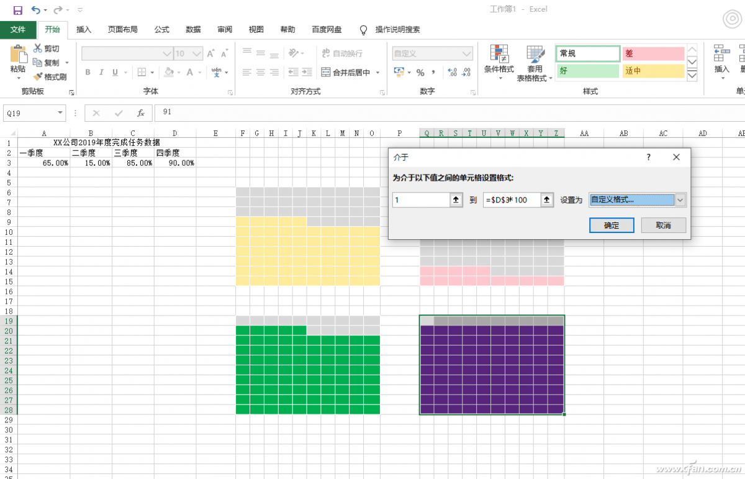Open the font size dropdown showing 10
Image resolution: width=745 pixels, height=479 pixels.
[197, 53]
